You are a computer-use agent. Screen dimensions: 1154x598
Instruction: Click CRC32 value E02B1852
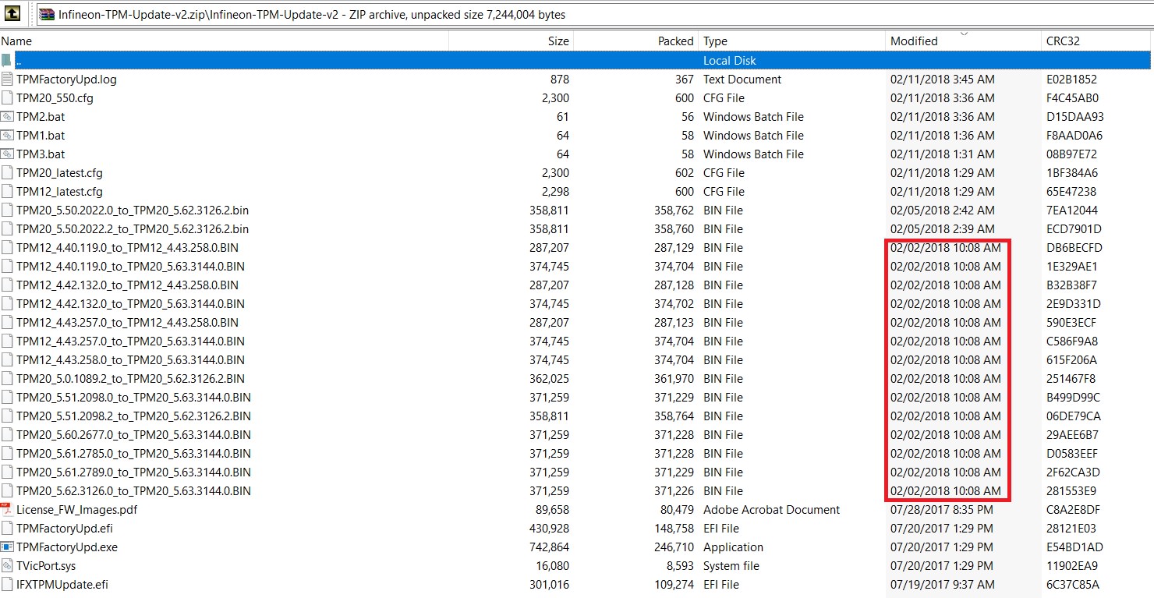click(1071, 80)
